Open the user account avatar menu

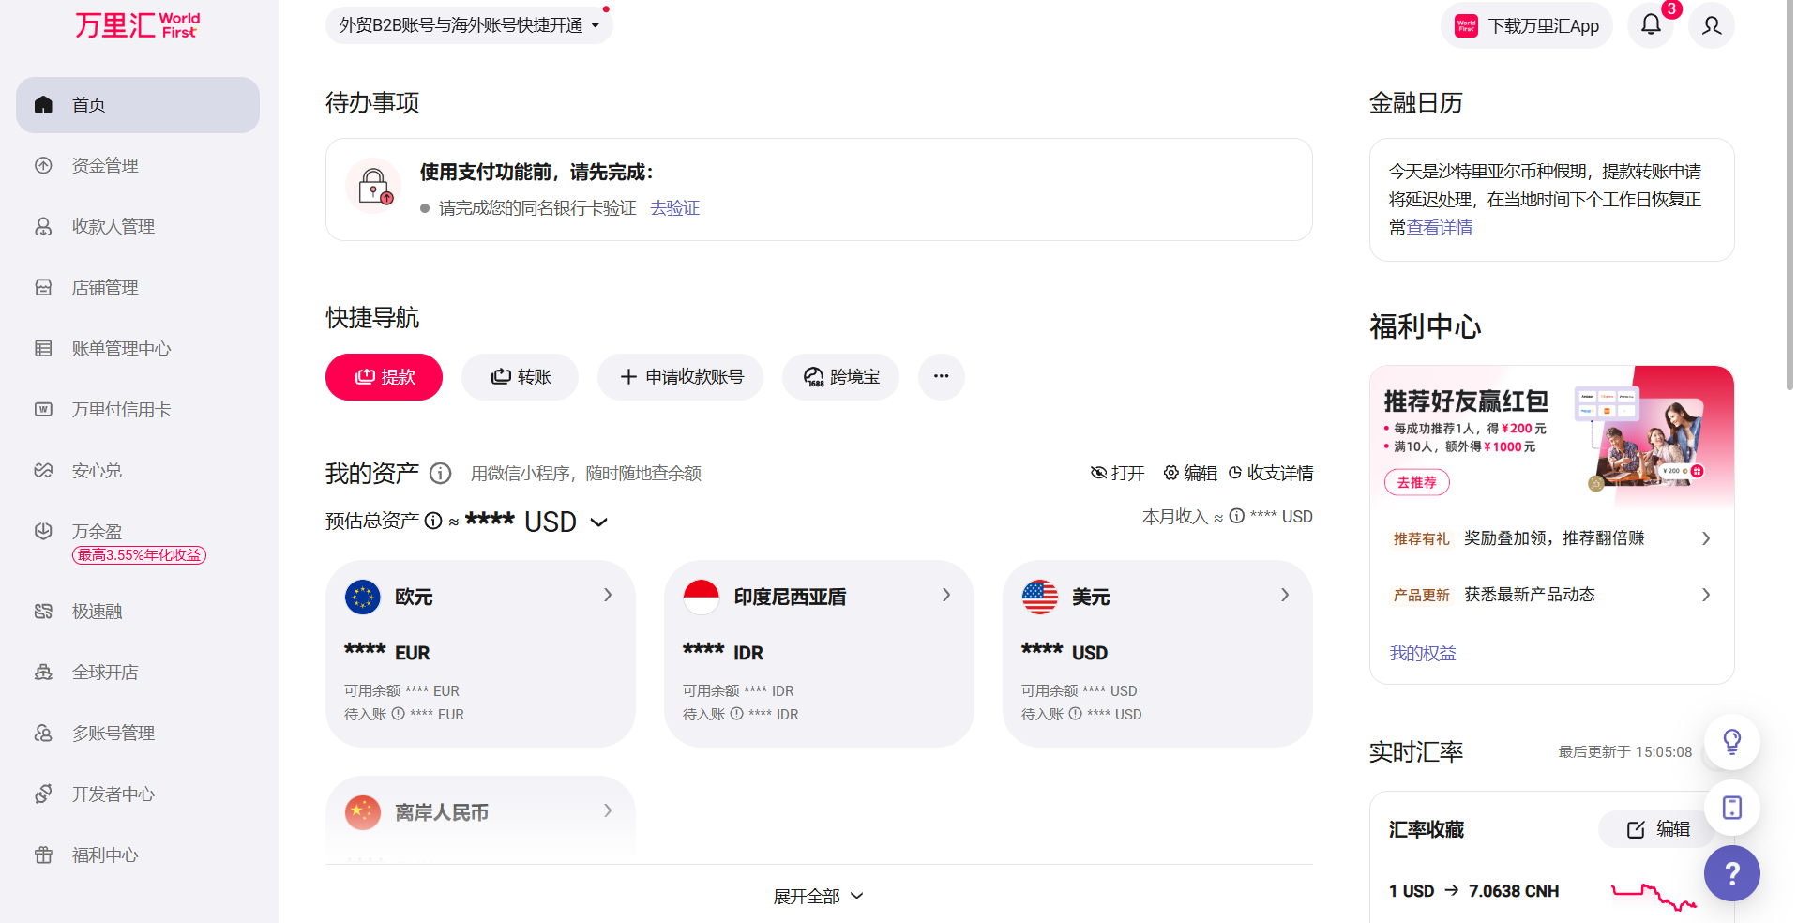point(1712,25)
